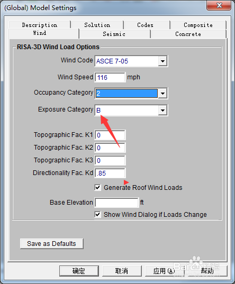Click the ASCE 7-05 wind code field
The width and height of the screenshot is (235, 284).
[126, 61]
